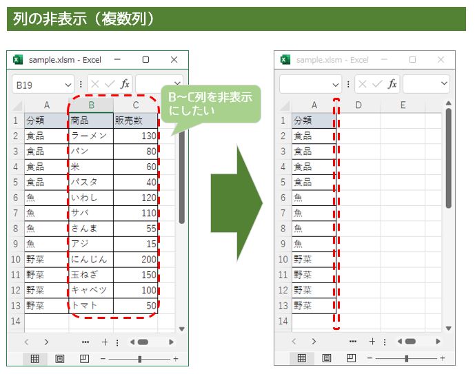
Task: Select row 1 header in the right window
Action: click(x=283, y=121)
